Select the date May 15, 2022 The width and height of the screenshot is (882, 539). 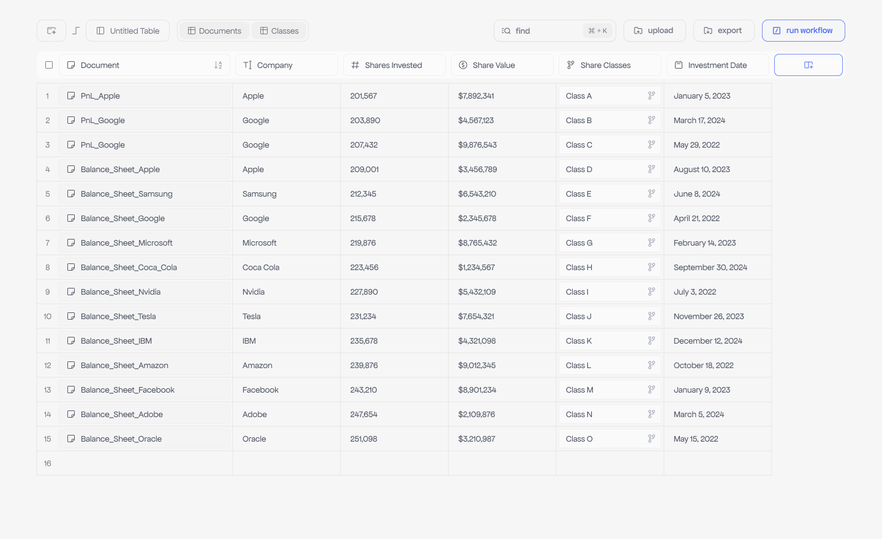718,439
